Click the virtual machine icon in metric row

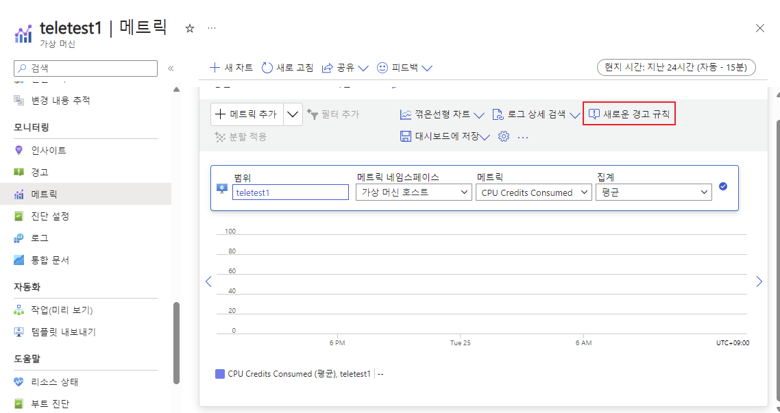[222, 189]
